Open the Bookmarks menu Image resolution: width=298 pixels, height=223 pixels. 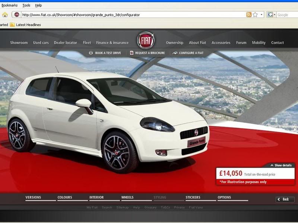[10, 5]
